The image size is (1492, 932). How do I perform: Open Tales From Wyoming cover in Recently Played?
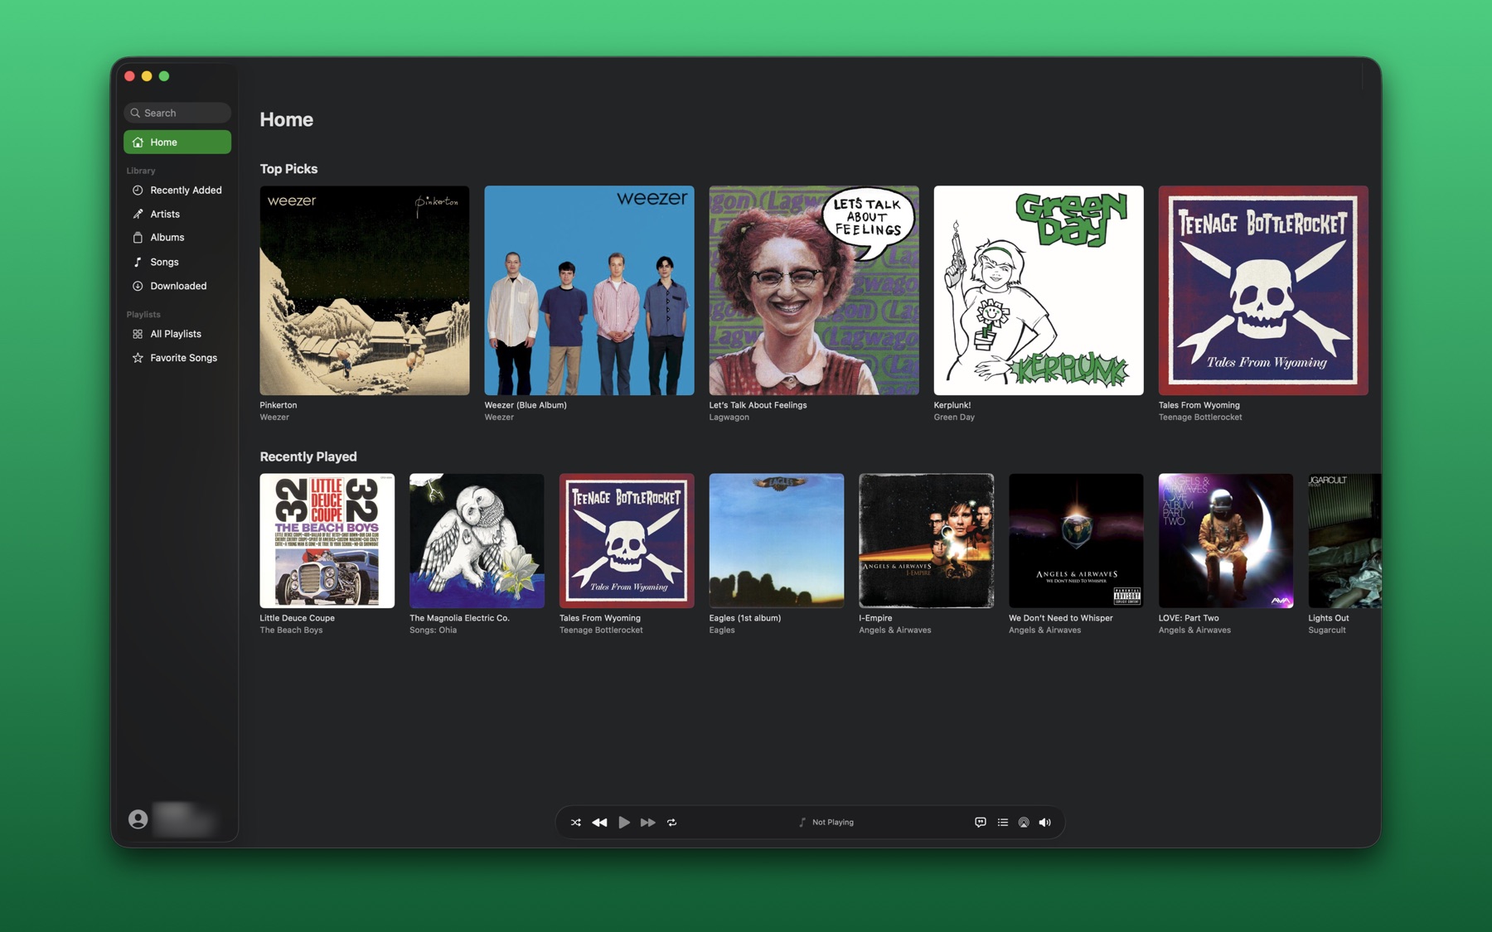click(x=627, y=541)
